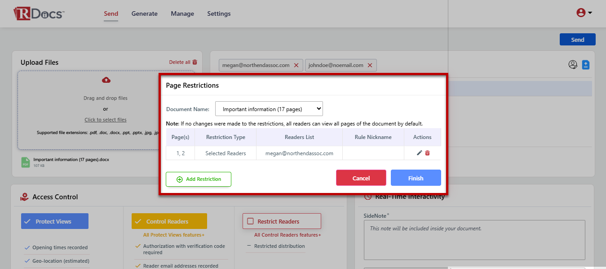Delete the restriction rule for pages 1, 2

pos(427,153)
